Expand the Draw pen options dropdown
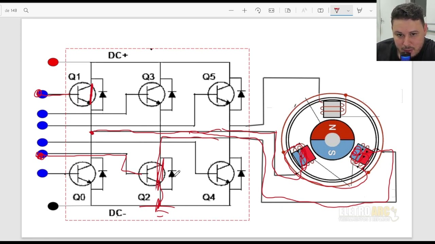Screen dimensions: 435x244 (x=348, y=11)
